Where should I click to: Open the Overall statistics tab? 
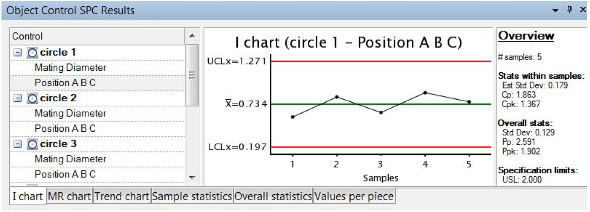pyautogui.click(x=273, y=196)
